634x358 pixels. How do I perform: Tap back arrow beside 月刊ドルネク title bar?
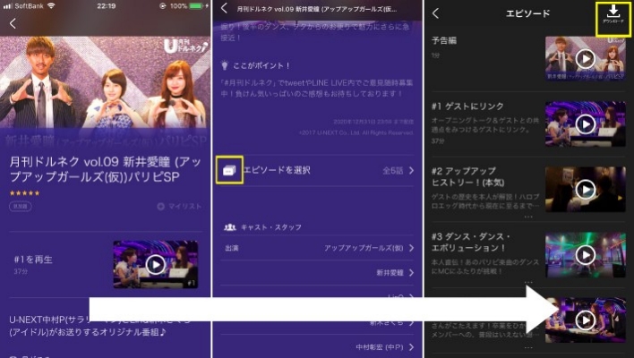point(225,8)
